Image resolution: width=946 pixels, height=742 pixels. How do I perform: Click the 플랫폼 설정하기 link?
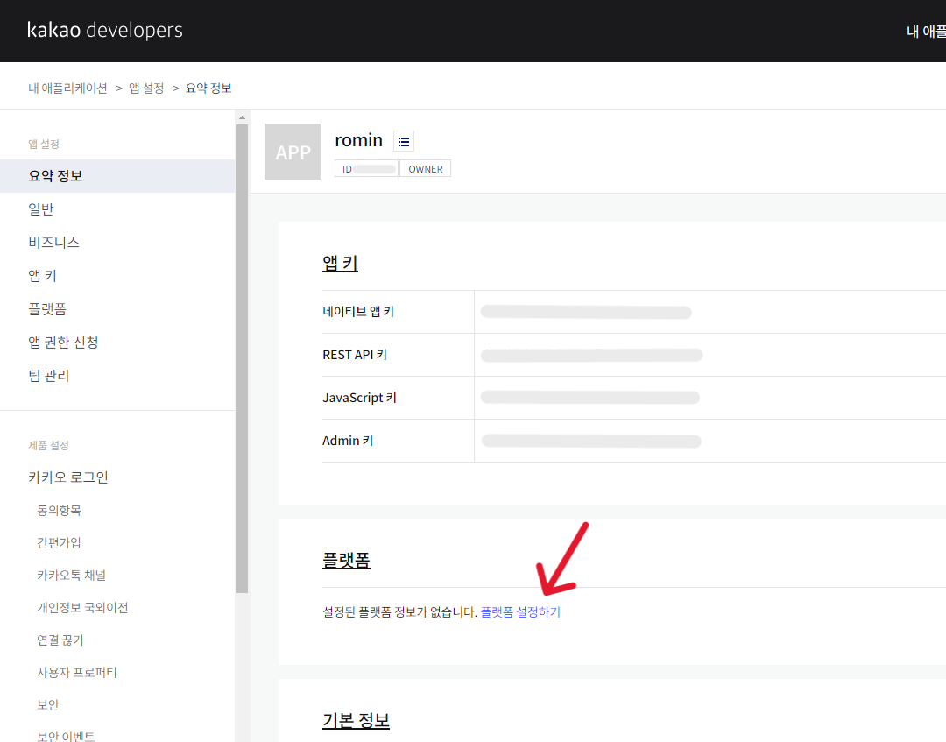point(520,612)
